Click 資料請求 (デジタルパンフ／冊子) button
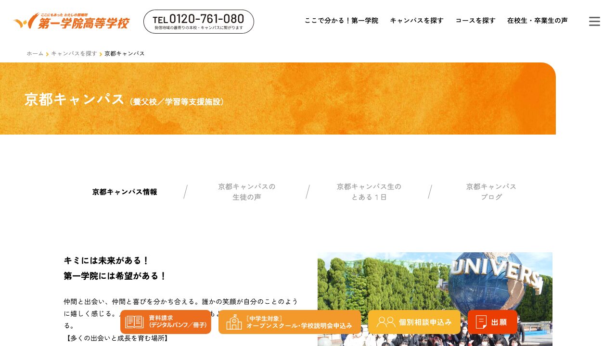The width and height of the screenshot is (616, 346). (166, 322)
